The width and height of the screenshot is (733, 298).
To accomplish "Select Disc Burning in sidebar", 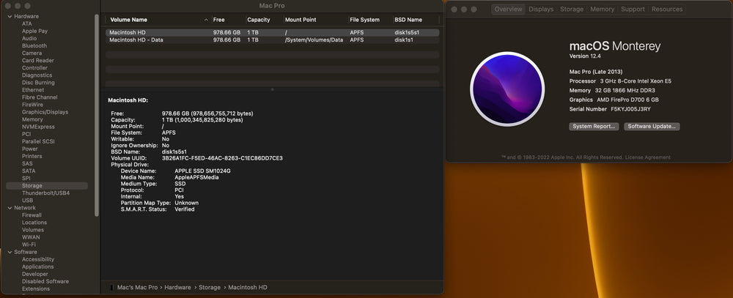I will click(38, 83).
